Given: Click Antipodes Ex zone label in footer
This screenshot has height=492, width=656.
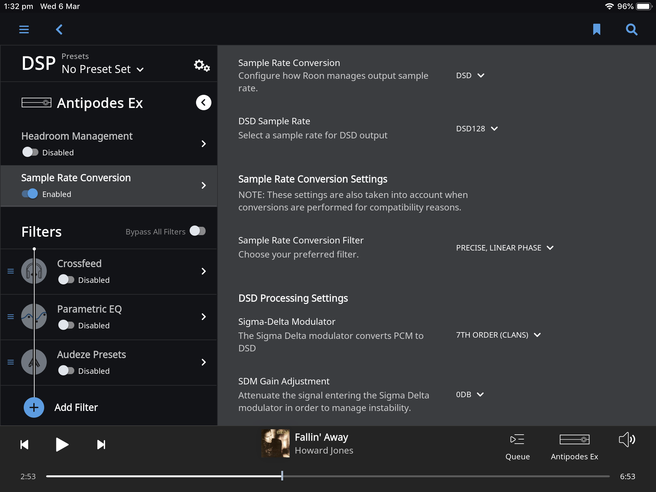Looking at the screenshot, I should coord(575,457).
